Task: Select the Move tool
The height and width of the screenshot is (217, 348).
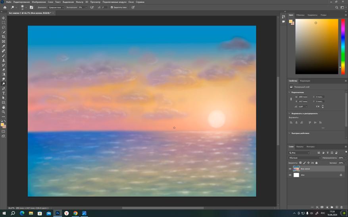Action: coord(4,18)
